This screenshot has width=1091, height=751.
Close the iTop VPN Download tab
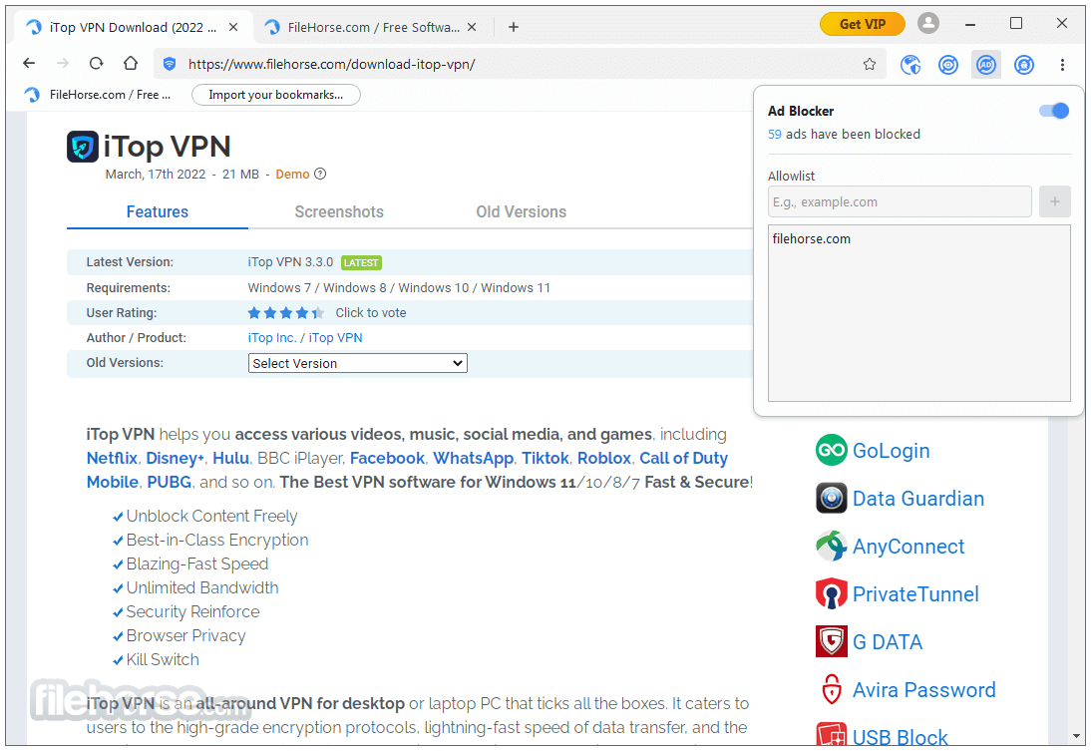point(233,27)
